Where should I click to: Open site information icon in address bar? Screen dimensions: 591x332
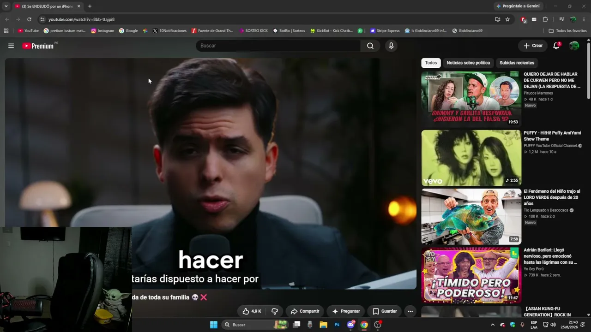pyautogui.click(x=42, y=19)
